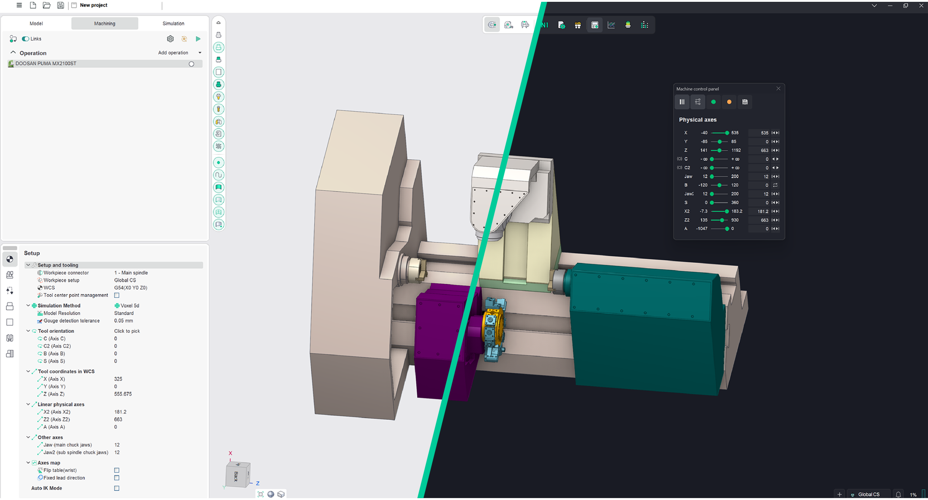Switch to the Simulation tab
Image resolution: width=928 pixels, height=500 pixels.
coord(173,24)
